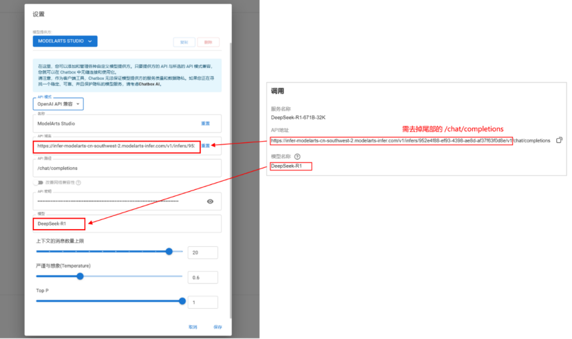The width and height of the screenshot is (572, 339).
Task: Click the 保存 button at the dialog bottom
Action: coord(218,327)
